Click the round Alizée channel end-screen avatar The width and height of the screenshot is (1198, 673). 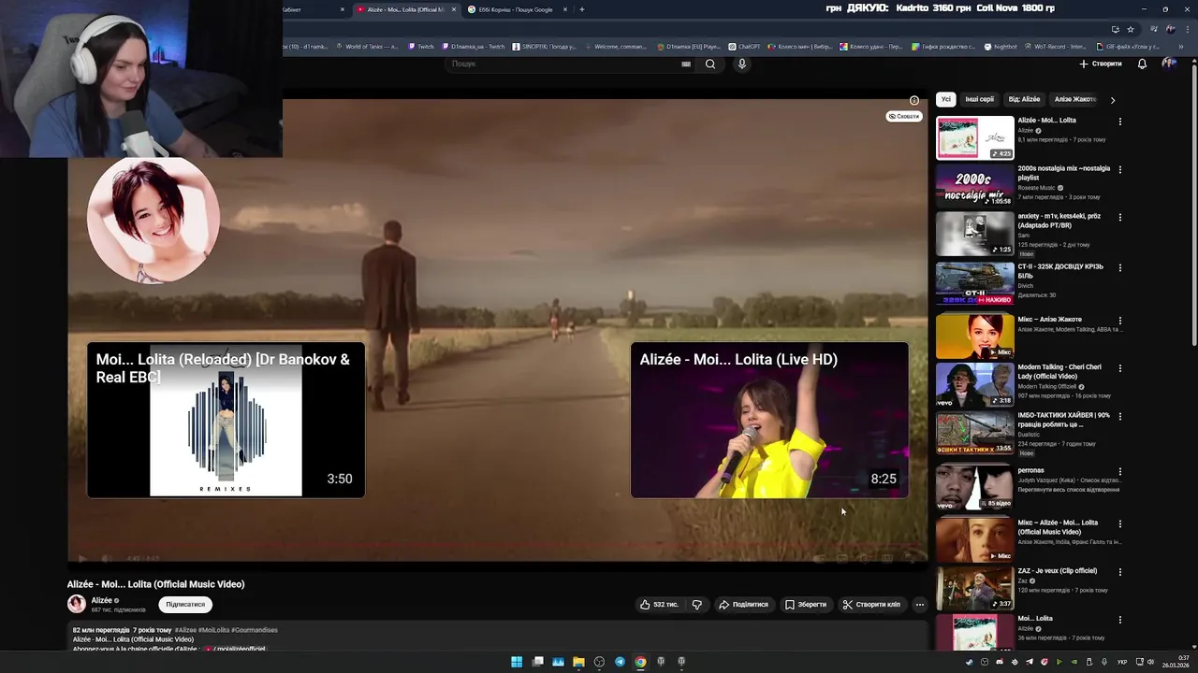(x=153, y=220)
